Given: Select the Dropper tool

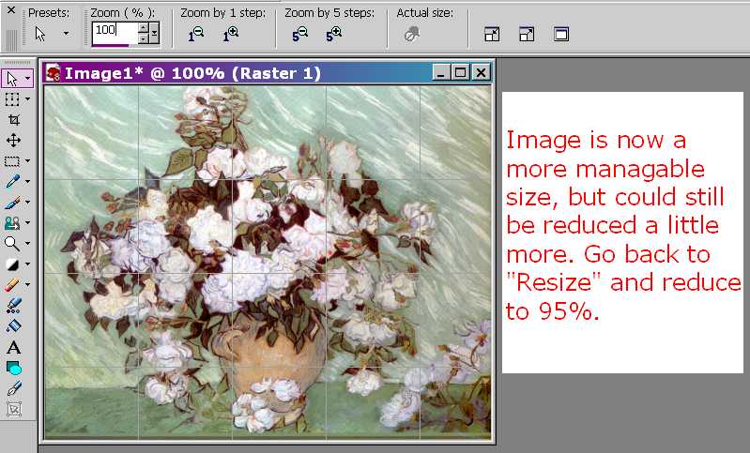Looking at the screenshot, I should [x=12, y=181].
